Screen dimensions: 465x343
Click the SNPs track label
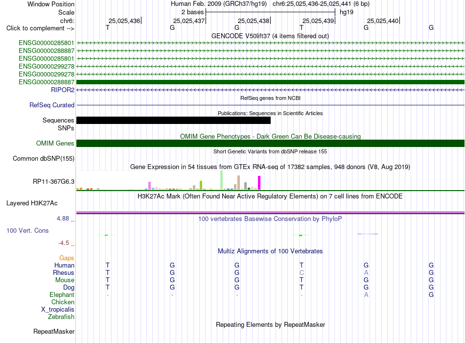(x=66, y=128)
